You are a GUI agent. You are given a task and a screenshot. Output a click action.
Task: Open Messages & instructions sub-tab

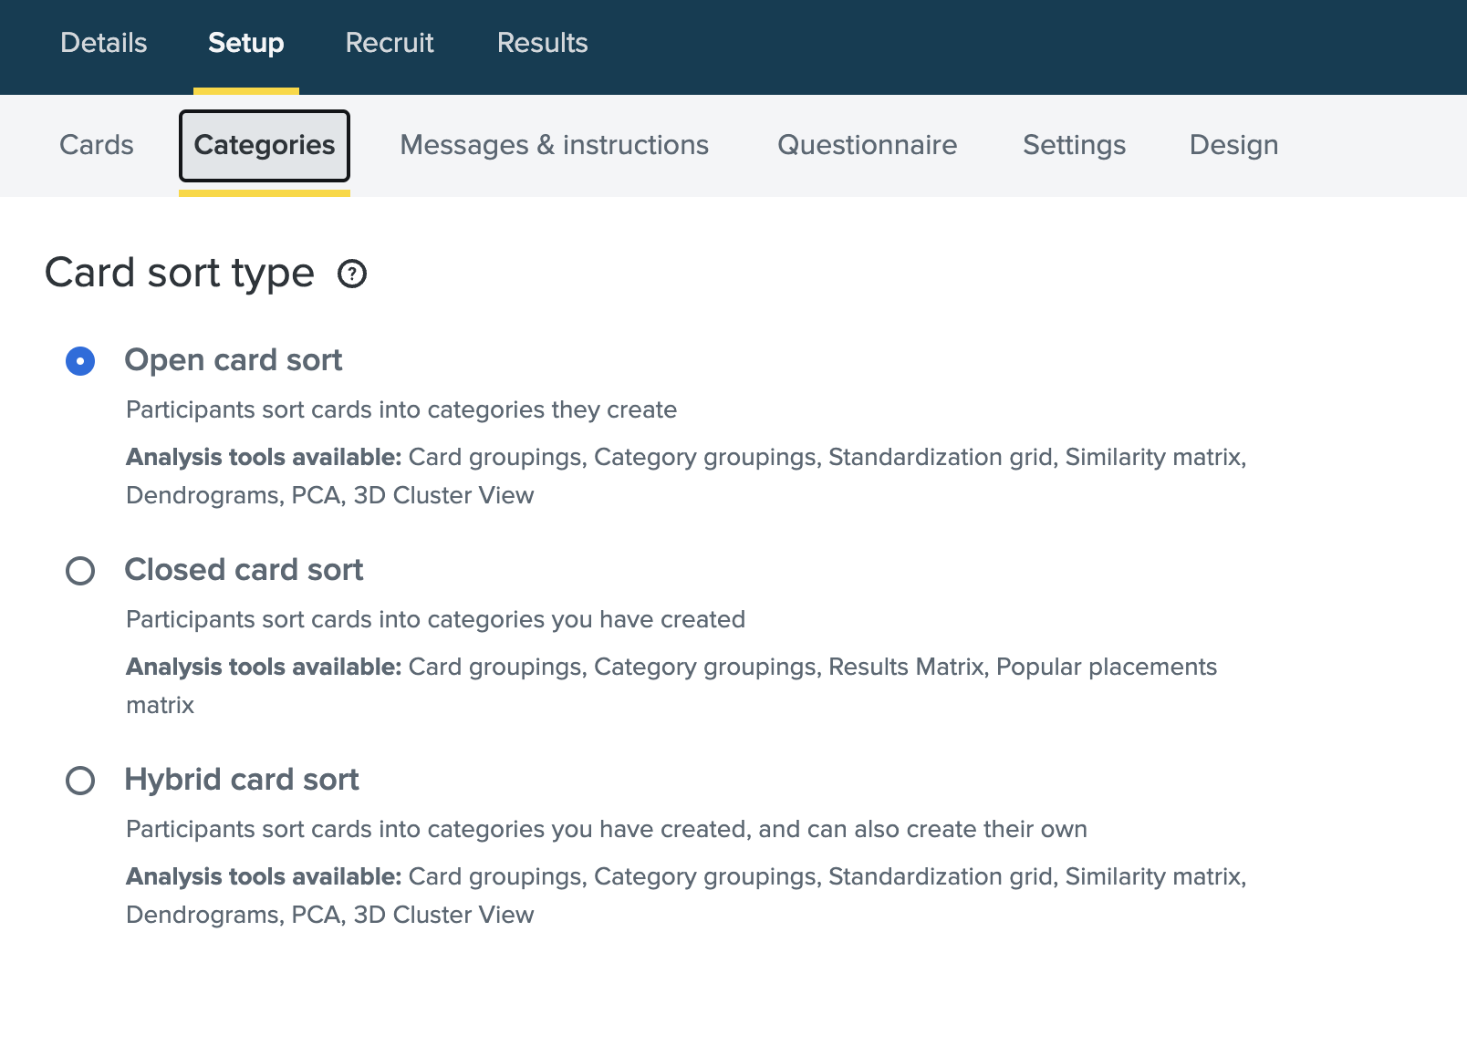[x=554, y=145]
